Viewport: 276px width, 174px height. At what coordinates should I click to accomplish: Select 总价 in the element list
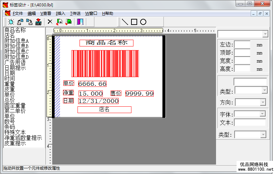click(x=9, y=100)
